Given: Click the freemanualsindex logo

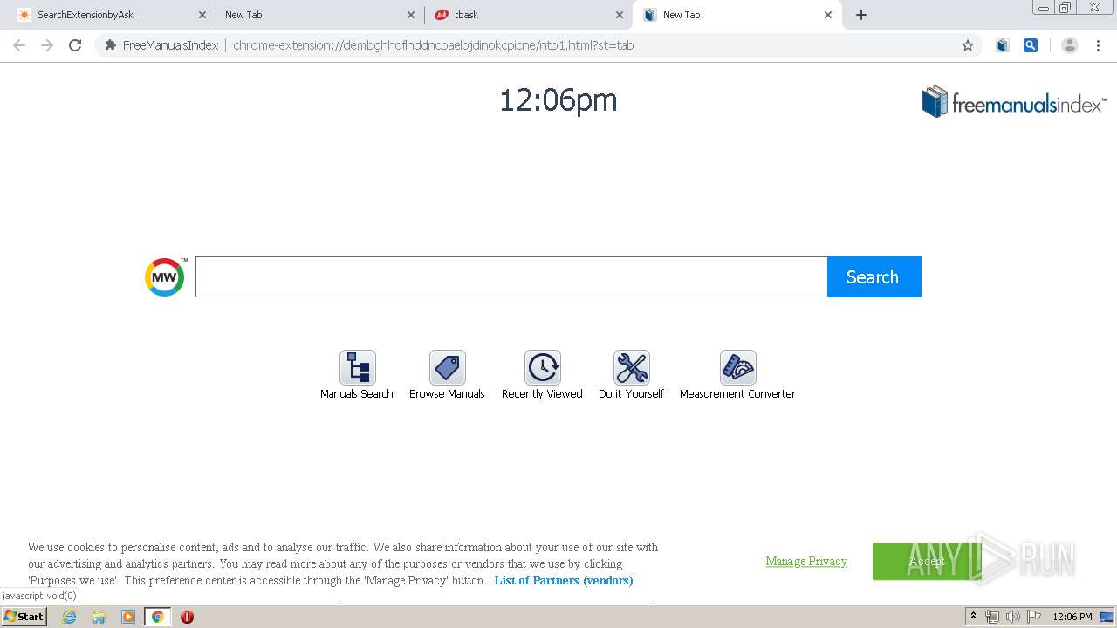Looking at the screenshot, I should point(1014,102).
